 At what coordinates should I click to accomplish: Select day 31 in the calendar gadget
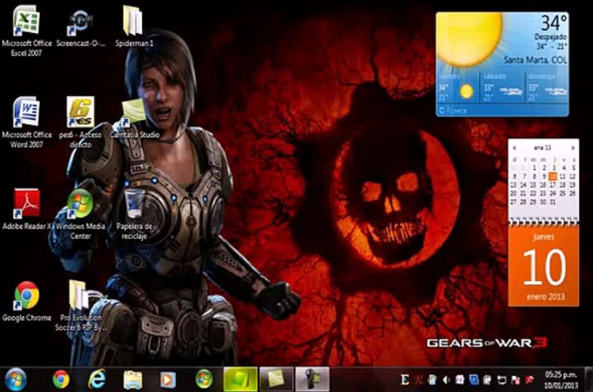click(553, 202)
